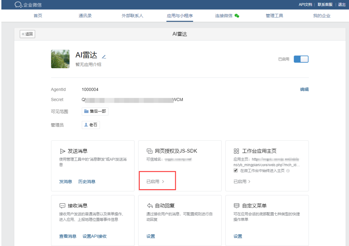
Task: Click the blurred Secret value
Action: click(x=133, y=100)
